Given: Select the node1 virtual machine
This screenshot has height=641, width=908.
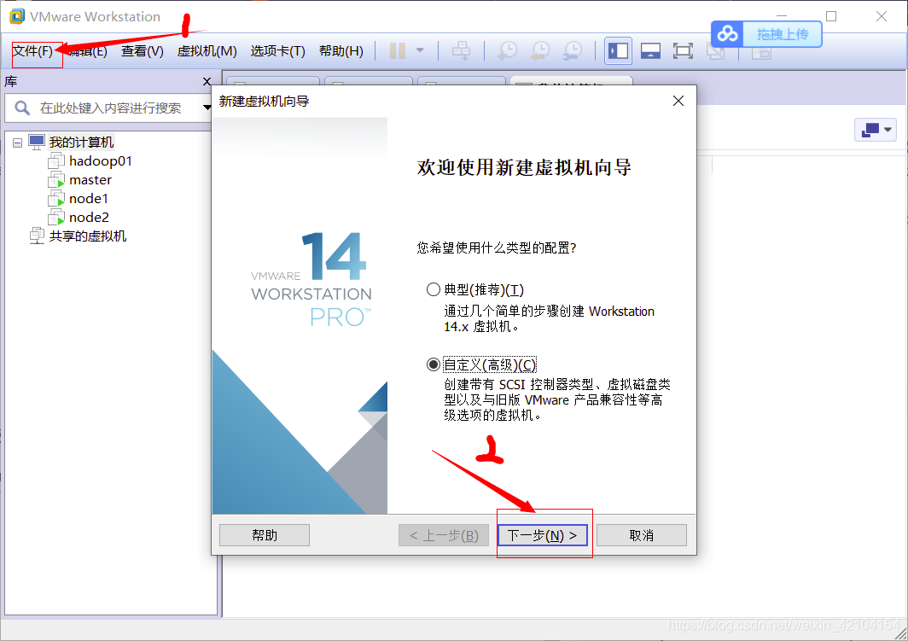Looking at the screenshot, I should click(89, 199).
